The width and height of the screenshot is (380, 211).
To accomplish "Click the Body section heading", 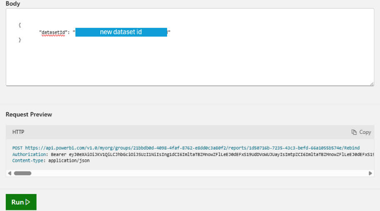I will [12, 4].
